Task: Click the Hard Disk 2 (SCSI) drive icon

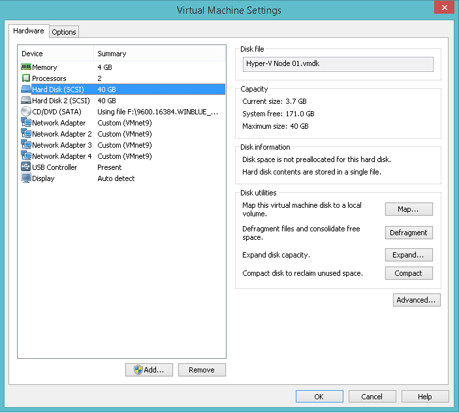Action: click(26, 100)
